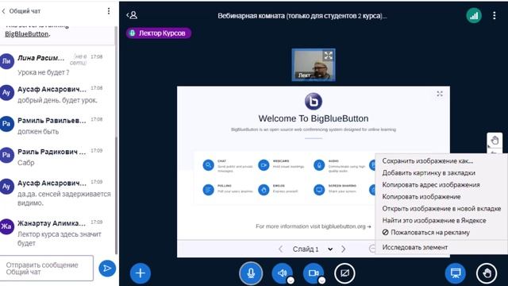Select the lecturer webcam video
The height and width of the screenshot is (286, 508).
(314, 65)
